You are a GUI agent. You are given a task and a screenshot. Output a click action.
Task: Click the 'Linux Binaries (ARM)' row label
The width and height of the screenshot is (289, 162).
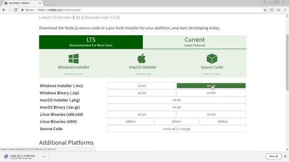coord(58,121)
